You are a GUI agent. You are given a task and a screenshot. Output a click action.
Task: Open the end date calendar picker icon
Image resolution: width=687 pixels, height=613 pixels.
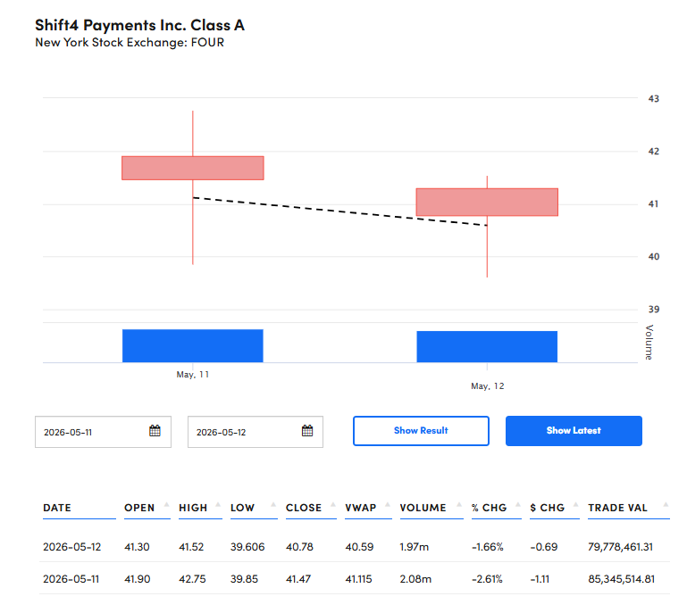click(307, 431)
